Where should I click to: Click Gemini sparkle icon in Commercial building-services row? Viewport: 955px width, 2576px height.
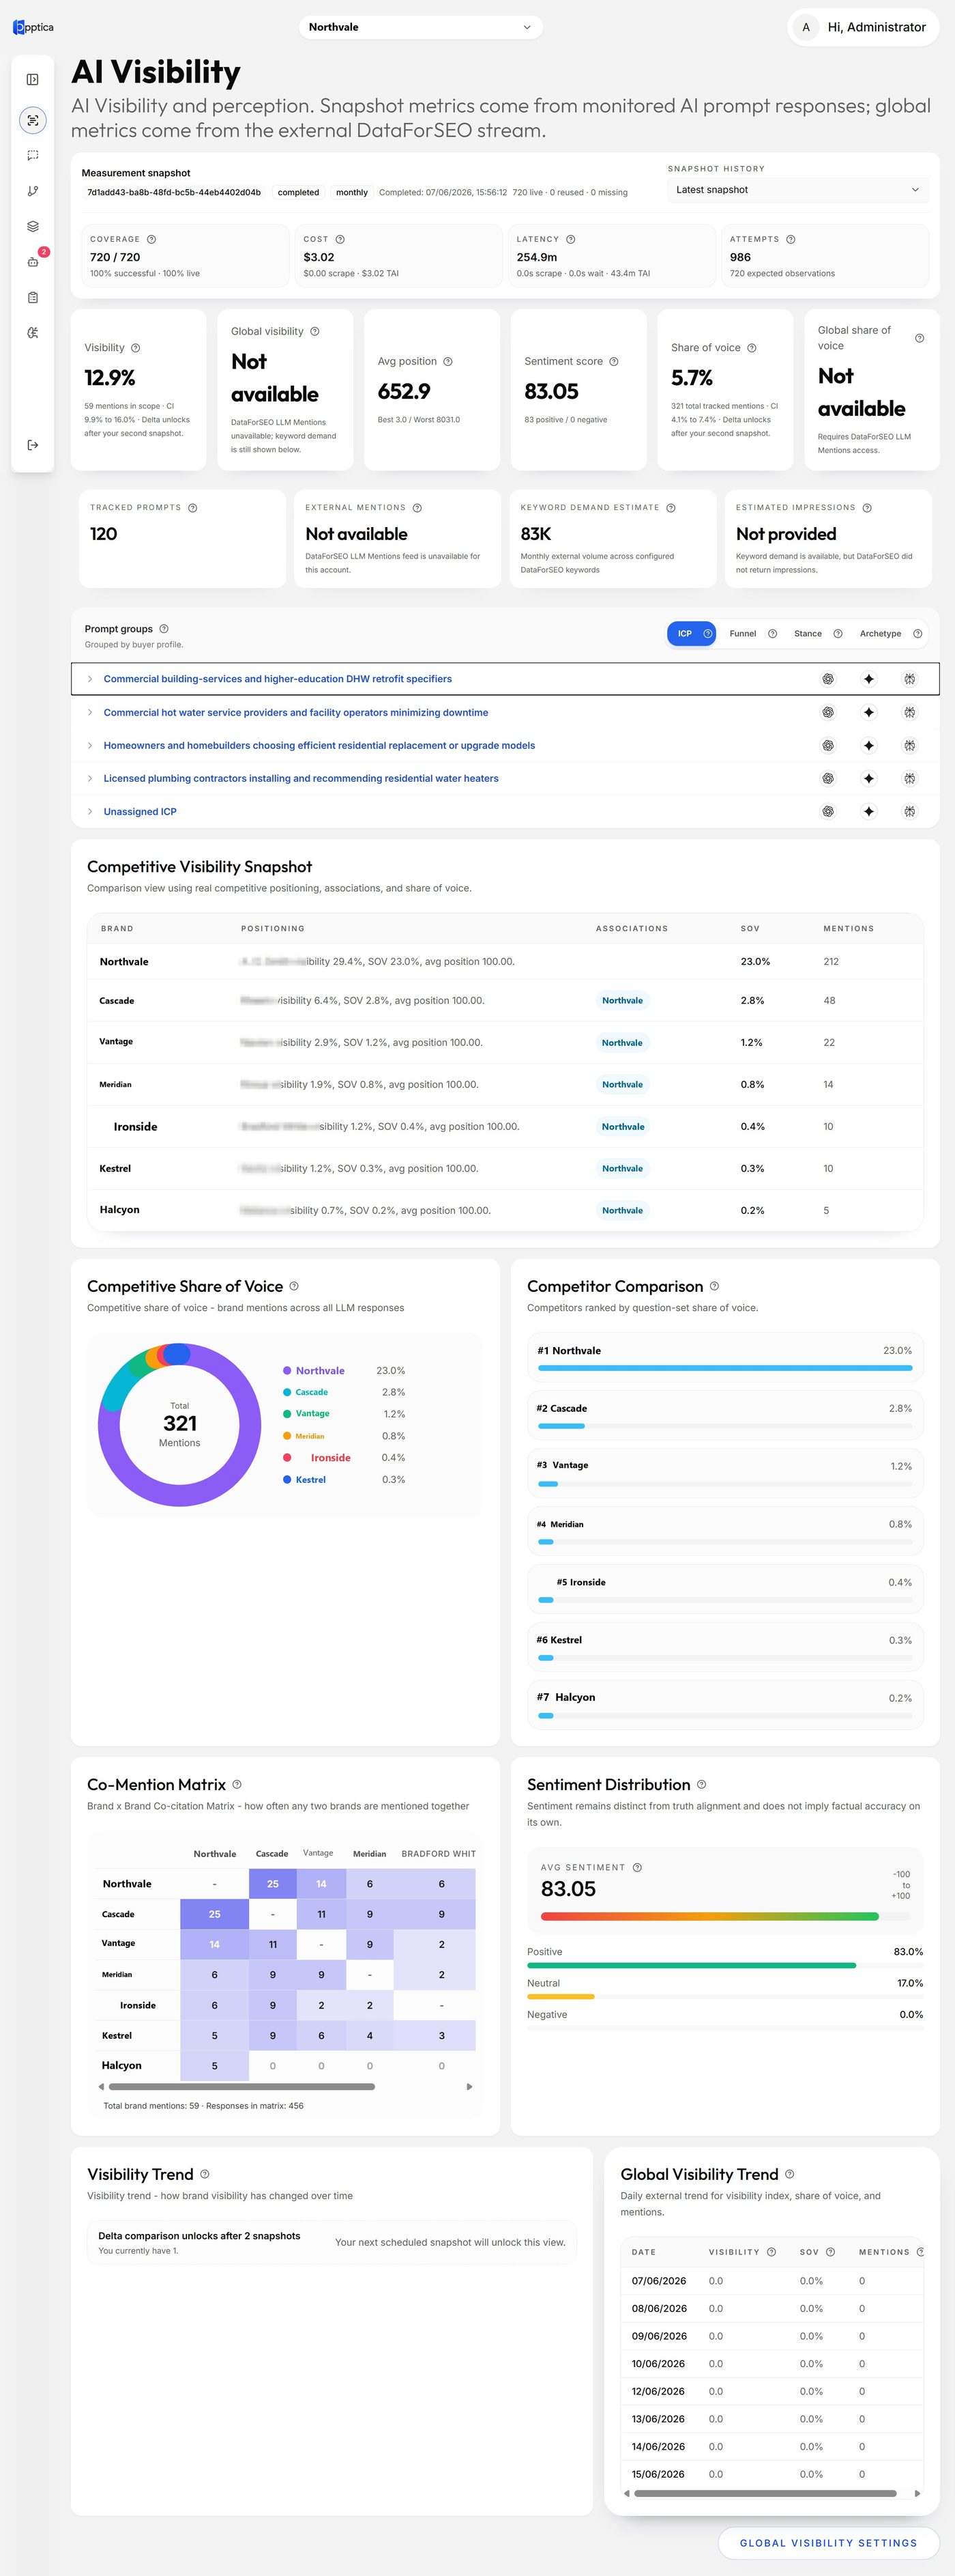[x=869, y=679]
